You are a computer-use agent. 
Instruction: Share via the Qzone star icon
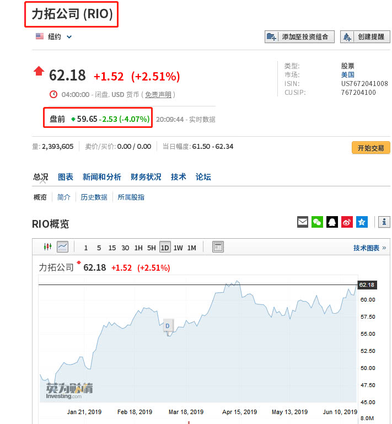pyautogui.click(x=362, y=222)
